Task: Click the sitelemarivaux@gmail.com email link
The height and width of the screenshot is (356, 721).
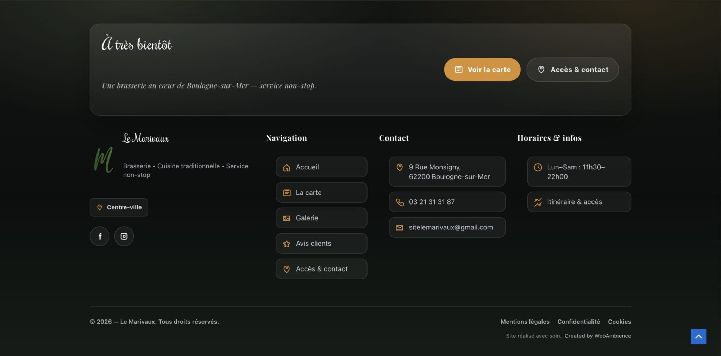Action: pos(451,227)
